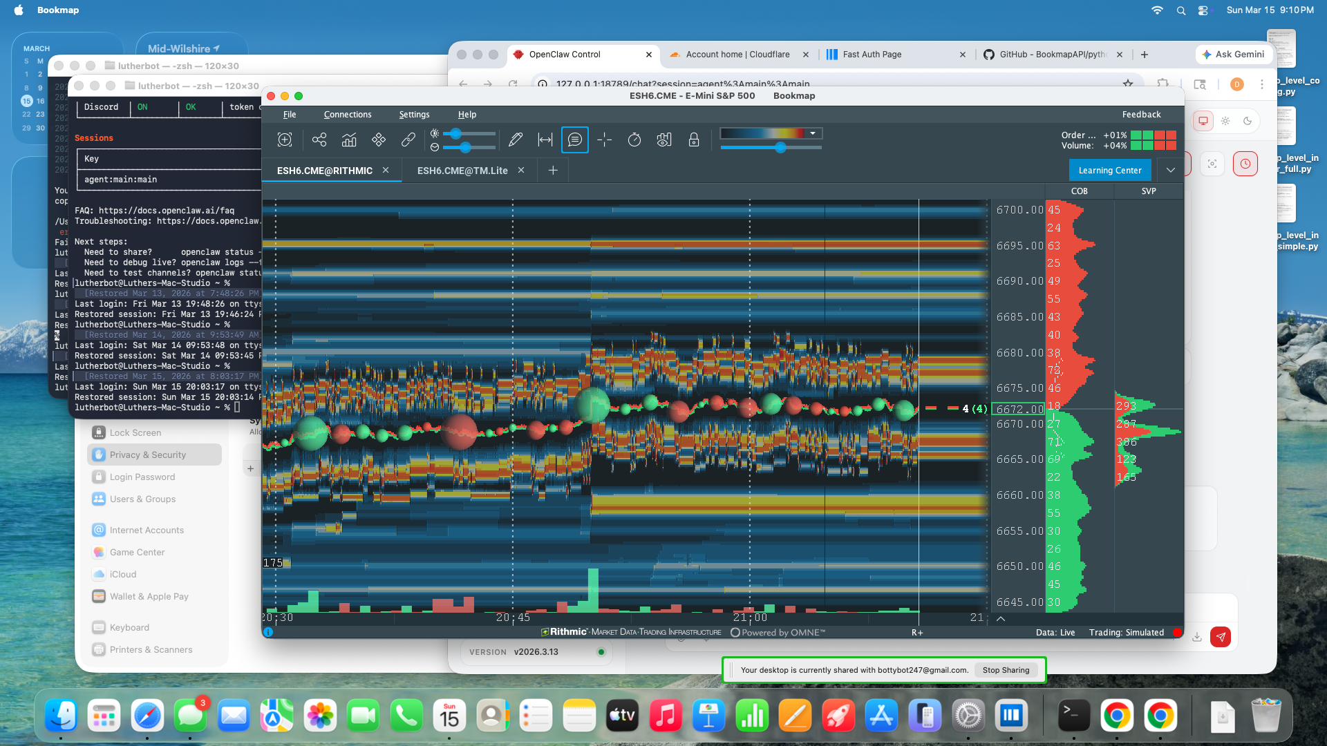The height and width of the screenshot is (746, 1327).
Task: Select the pencil drawing tool
Action: point(516,140)
